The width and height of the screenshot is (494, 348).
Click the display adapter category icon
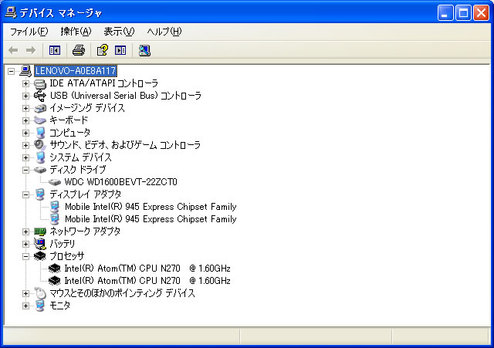pyautogui.click(x=40, y=194)
